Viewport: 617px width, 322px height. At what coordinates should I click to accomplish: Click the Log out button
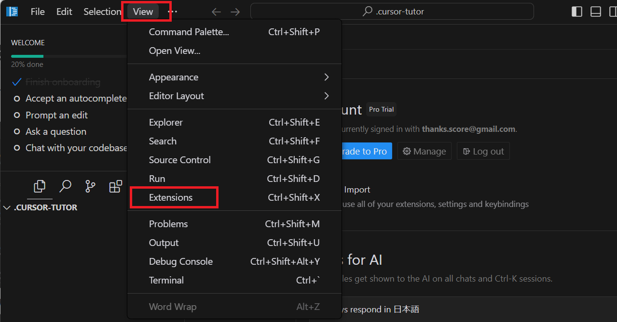(483, 152)
